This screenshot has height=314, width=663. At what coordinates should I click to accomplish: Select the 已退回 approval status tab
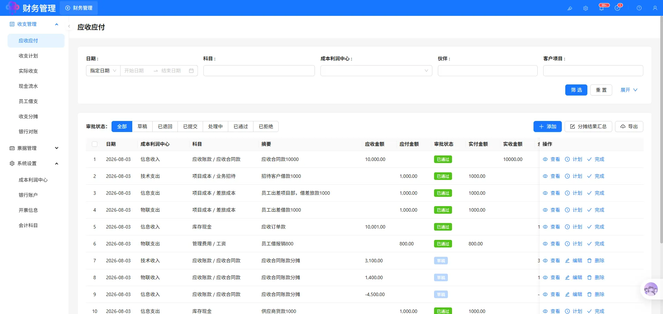[165, 126]
